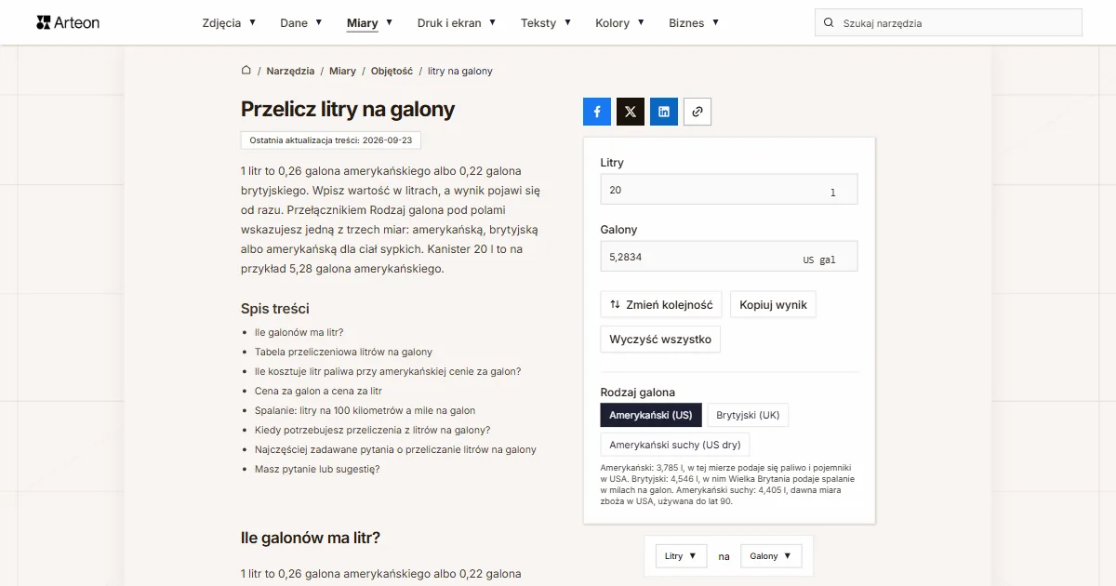Open the Dane menu
The width and height of the screenshot is (1116, 586).
pyautogui.click(x=301, y=22)
